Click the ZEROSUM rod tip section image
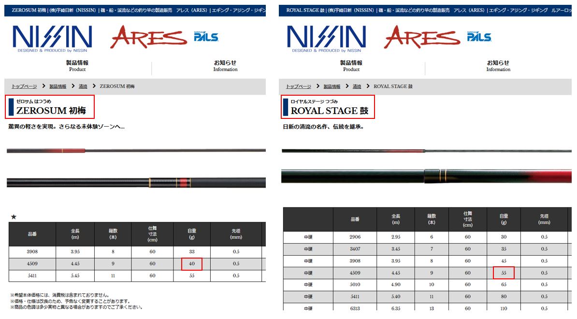Screen dimensions: 577x319 (x=136, y=150)
